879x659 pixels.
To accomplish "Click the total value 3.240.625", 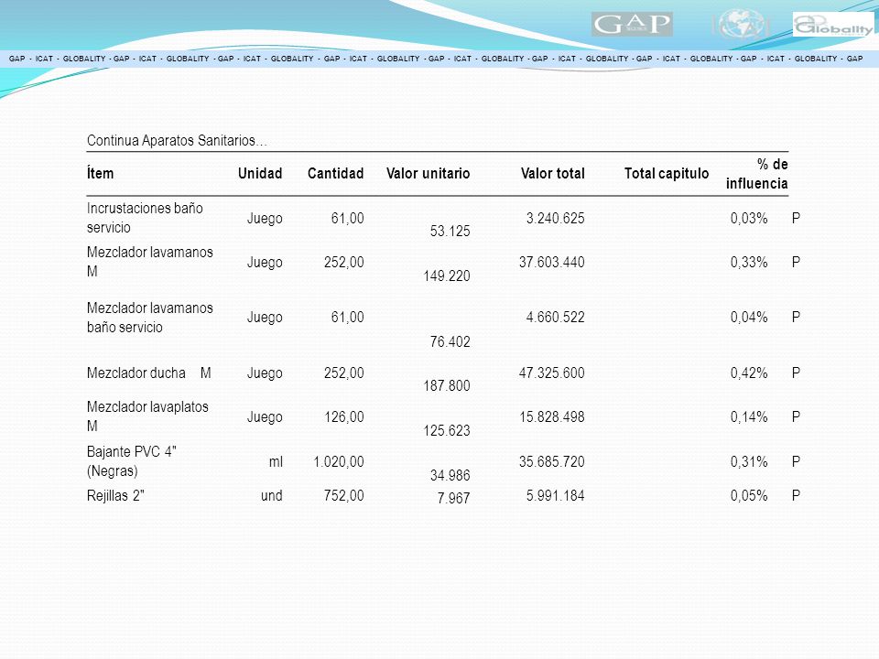I will (556, 219).
